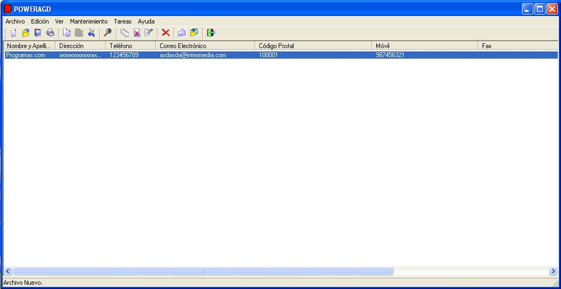Print the contact list with the printer icon

tap(51, 33)
